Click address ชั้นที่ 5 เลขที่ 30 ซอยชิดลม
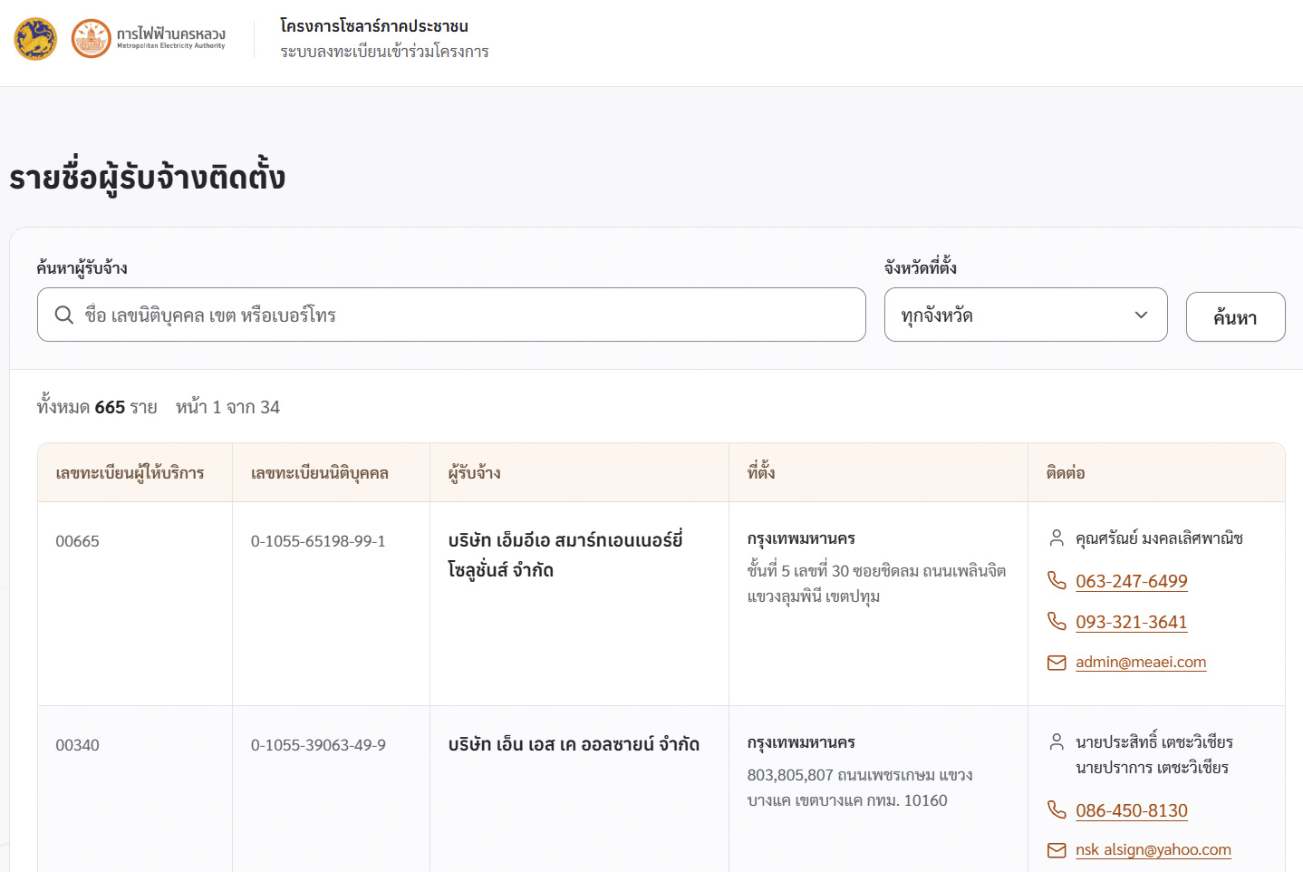 coord(876,583)
